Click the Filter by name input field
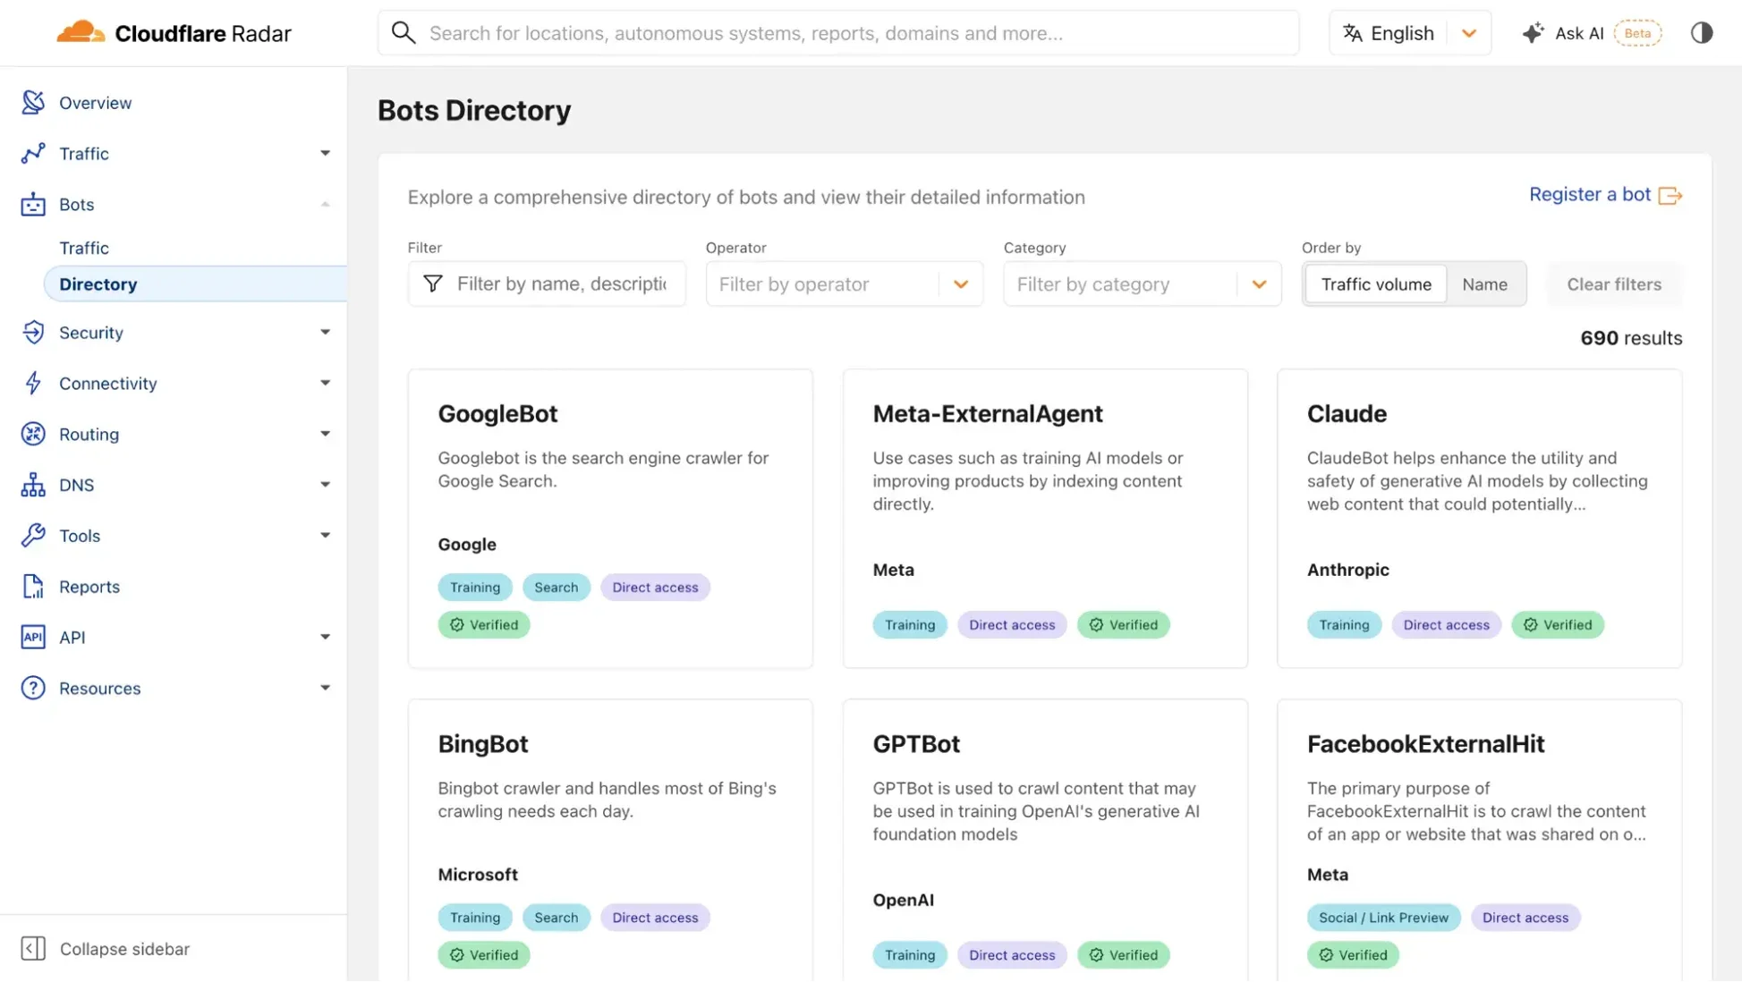This screenshot has width=1742, height=982. point(547,284)
